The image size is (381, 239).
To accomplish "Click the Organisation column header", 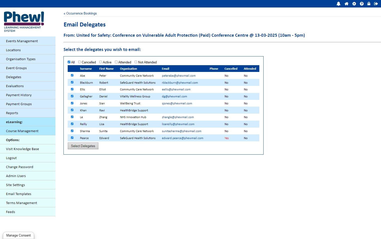I will (x=128, y=69).
